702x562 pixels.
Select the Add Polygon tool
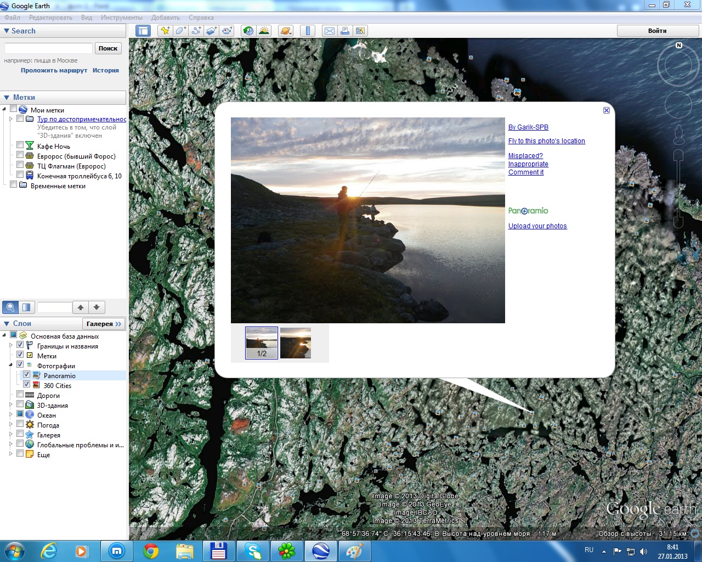180,31
